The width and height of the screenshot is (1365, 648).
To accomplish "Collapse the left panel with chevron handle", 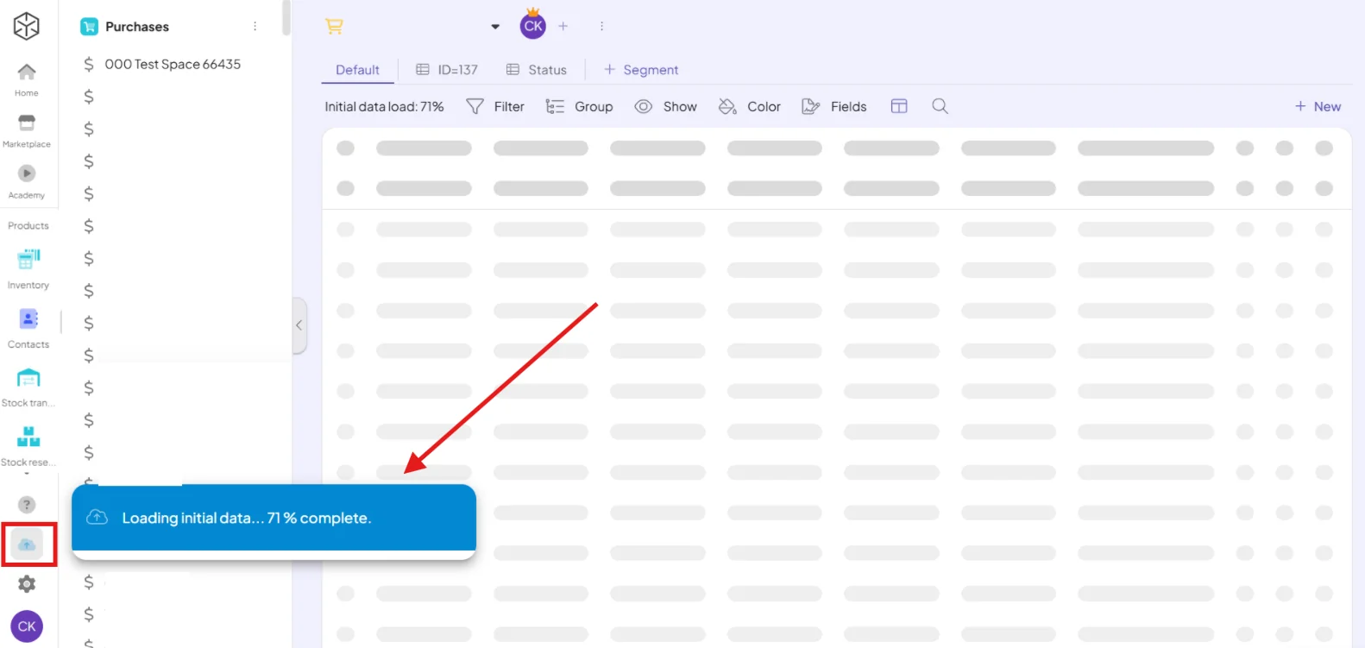I will 299,325.
